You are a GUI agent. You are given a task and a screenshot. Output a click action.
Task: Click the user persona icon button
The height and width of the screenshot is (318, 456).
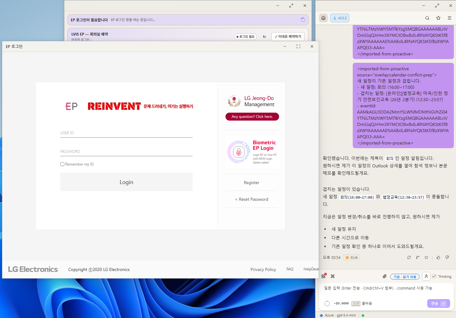point(426,276)
